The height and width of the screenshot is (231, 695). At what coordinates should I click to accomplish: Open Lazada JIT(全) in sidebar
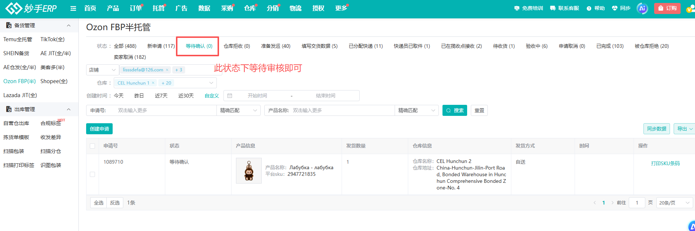(x=20, y=95)
